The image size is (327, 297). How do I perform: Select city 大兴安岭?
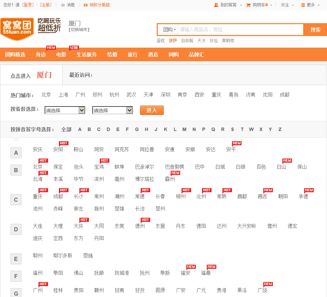pyautogui.click(x=247, y=226)
